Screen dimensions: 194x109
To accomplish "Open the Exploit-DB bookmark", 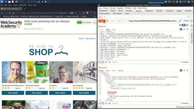I will click(58, 16).
